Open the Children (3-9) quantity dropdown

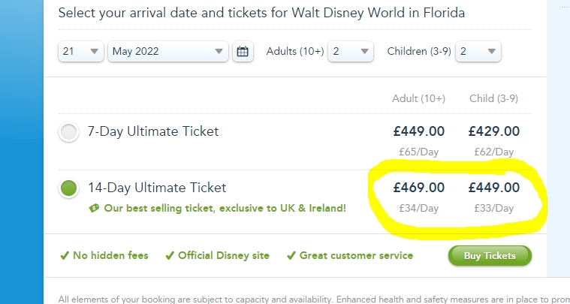(x=478, y=52)
